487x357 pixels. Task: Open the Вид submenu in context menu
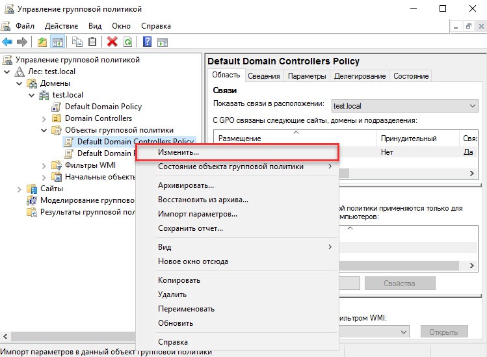tap(237, 247)
